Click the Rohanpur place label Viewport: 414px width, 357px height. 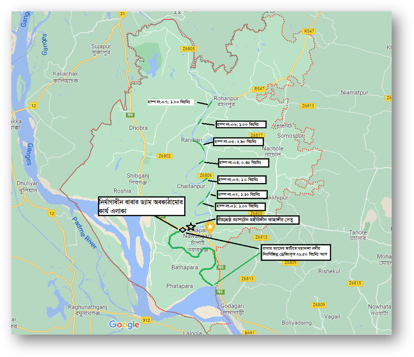click(x=226, y=101)
